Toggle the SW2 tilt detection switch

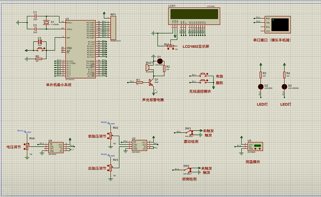(x=188, y=170)
